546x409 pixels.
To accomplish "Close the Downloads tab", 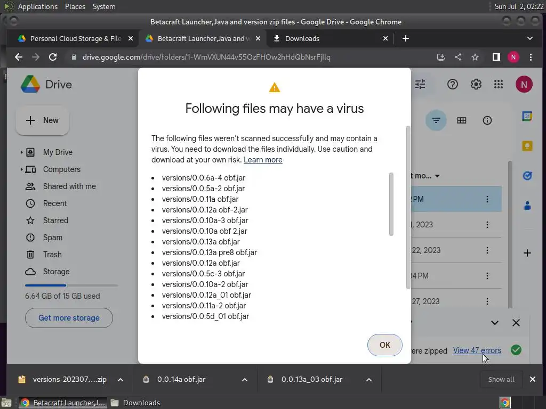I will point(386,38).
